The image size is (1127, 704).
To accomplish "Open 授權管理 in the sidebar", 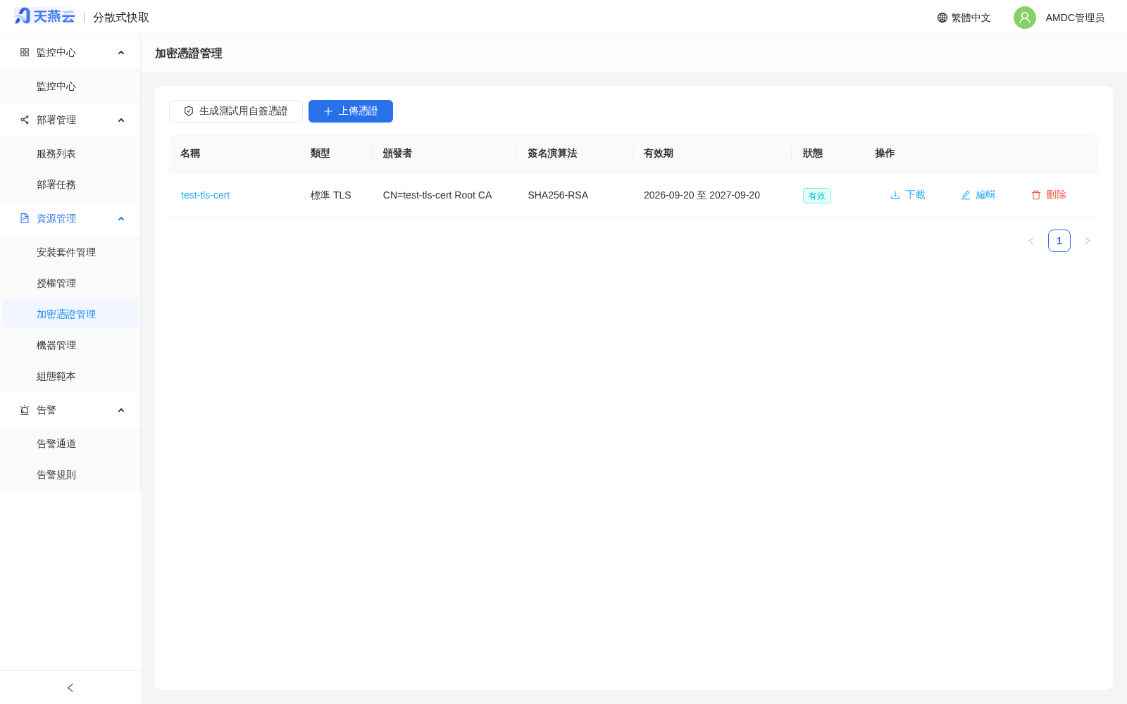I will click(70, 283).
